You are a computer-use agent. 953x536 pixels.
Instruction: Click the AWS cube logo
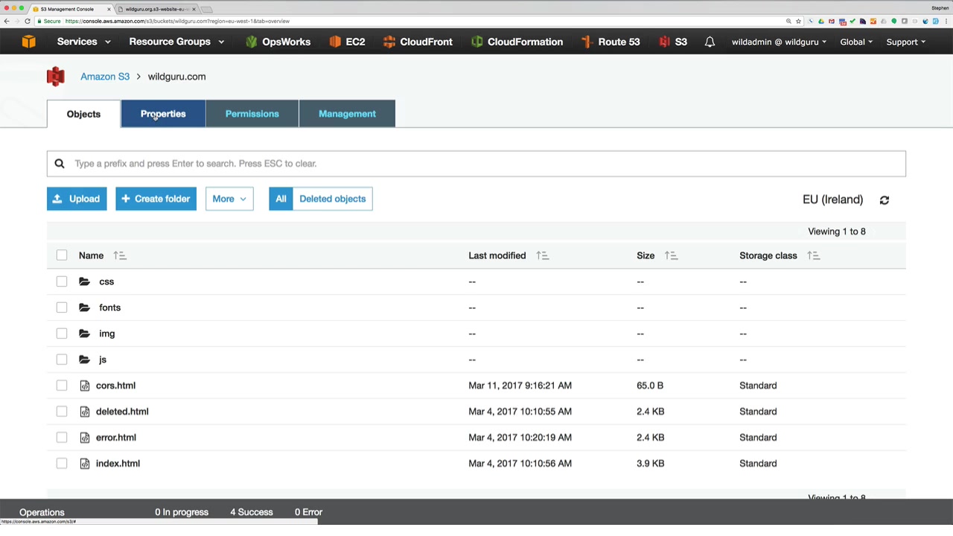[x=28, y=42]
